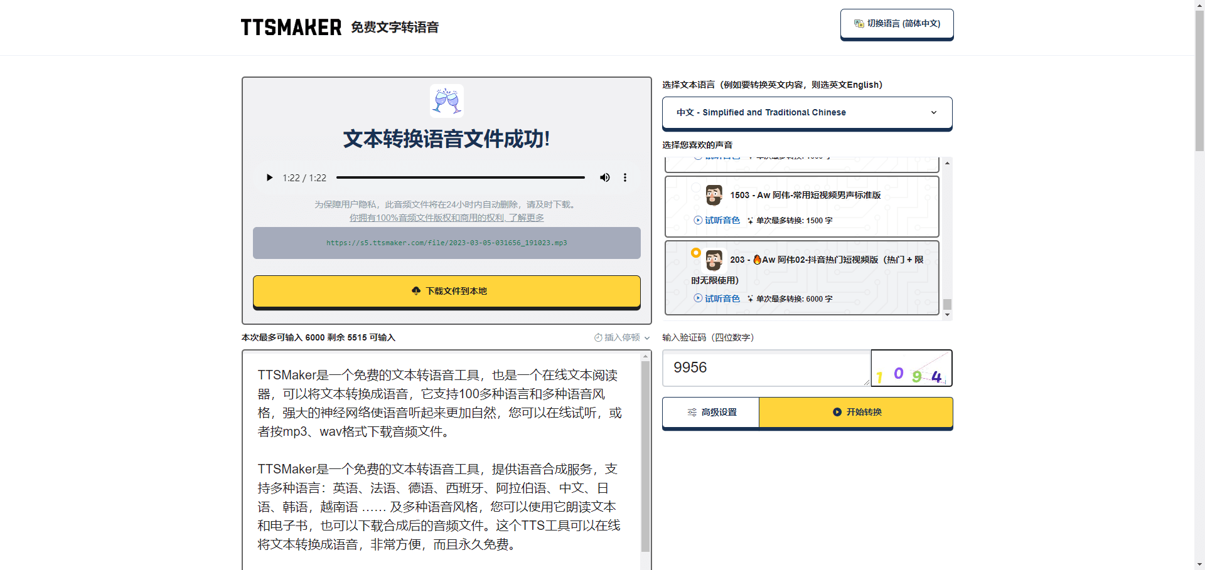Screen dimensions: 1205x570
Task: Click the success heading 文本转换语音文件成功
Action: [447, 139]
